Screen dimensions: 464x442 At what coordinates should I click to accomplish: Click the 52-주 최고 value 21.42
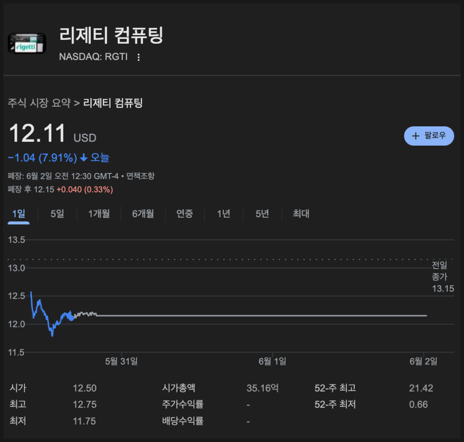[x=421, y=388]
